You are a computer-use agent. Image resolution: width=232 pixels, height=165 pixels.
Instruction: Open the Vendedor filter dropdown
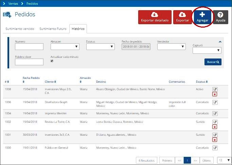[x=171, y=47]
